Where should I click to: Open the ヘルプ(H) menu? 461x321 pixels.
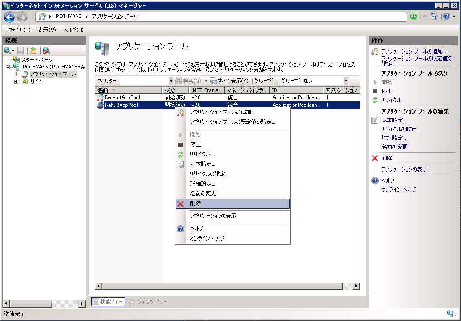tap(73, 30)
